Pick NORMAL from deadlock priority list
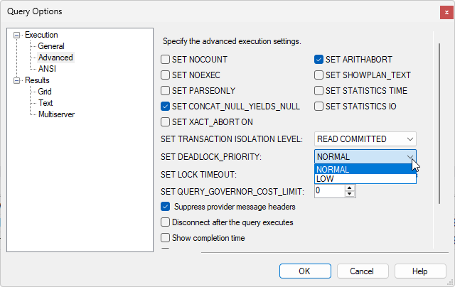The image size is (455, 287). [x=365, y=170]
